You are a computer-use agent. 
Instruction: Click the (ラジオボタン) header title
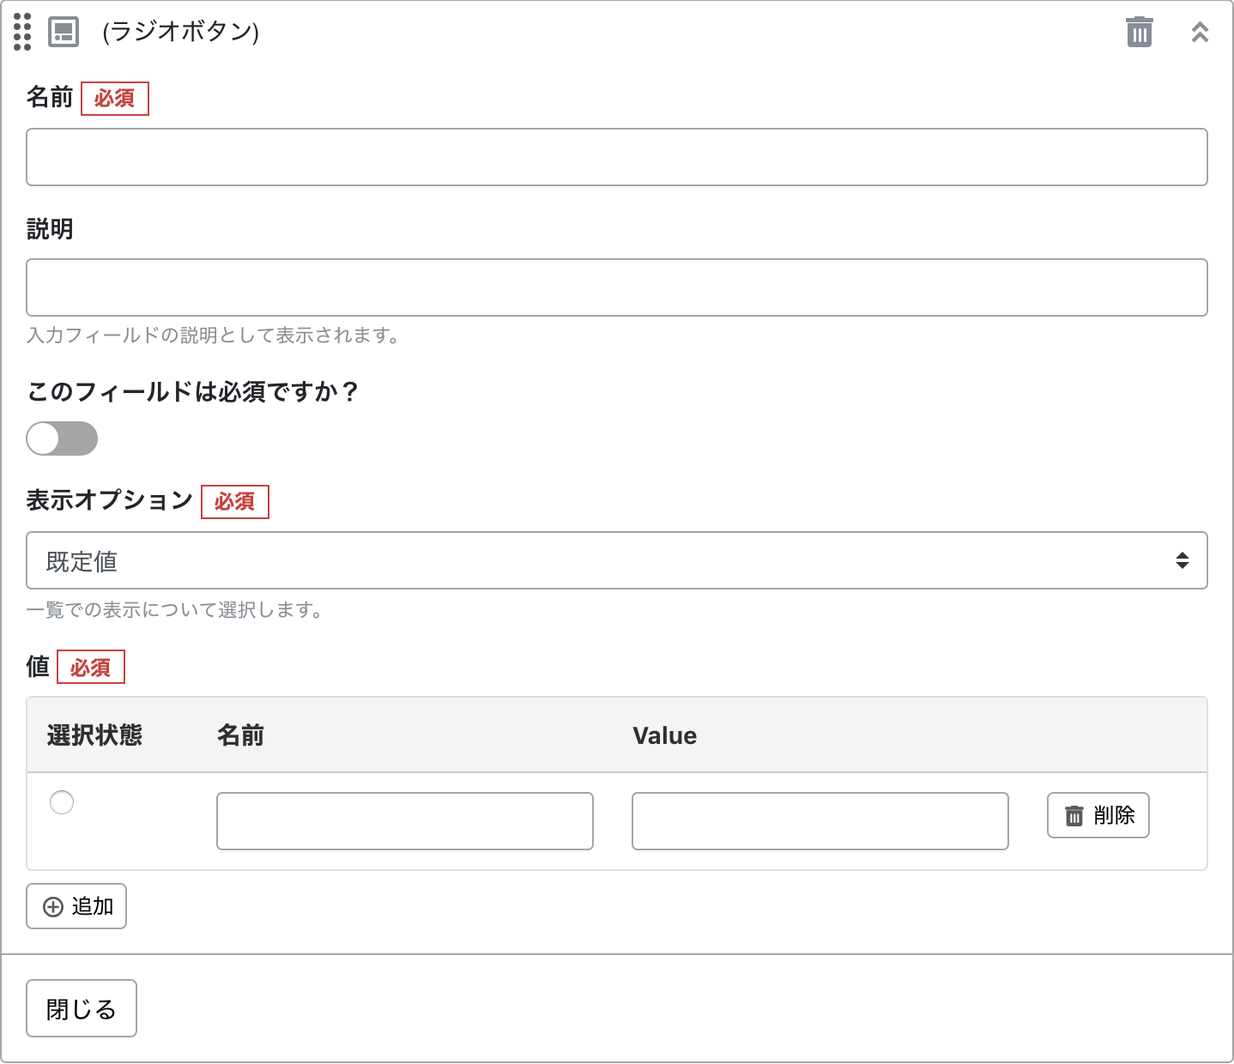click(x=180, y=32)
